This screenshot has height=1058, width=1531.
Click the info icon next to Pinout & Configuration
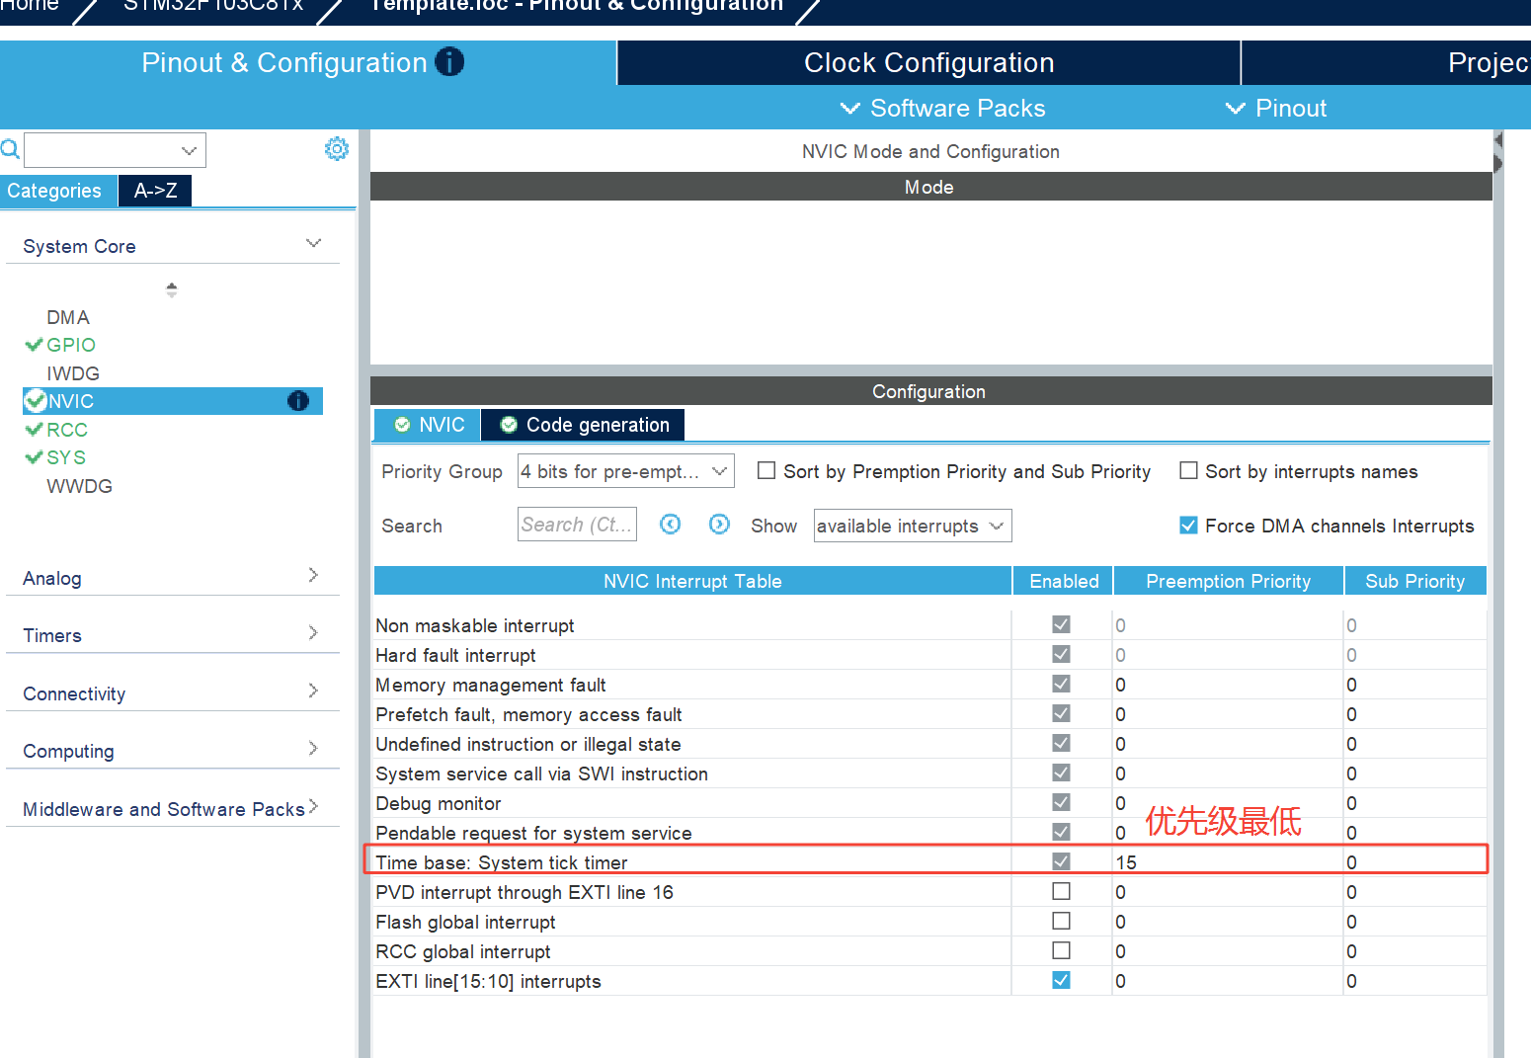click(449, 62)
